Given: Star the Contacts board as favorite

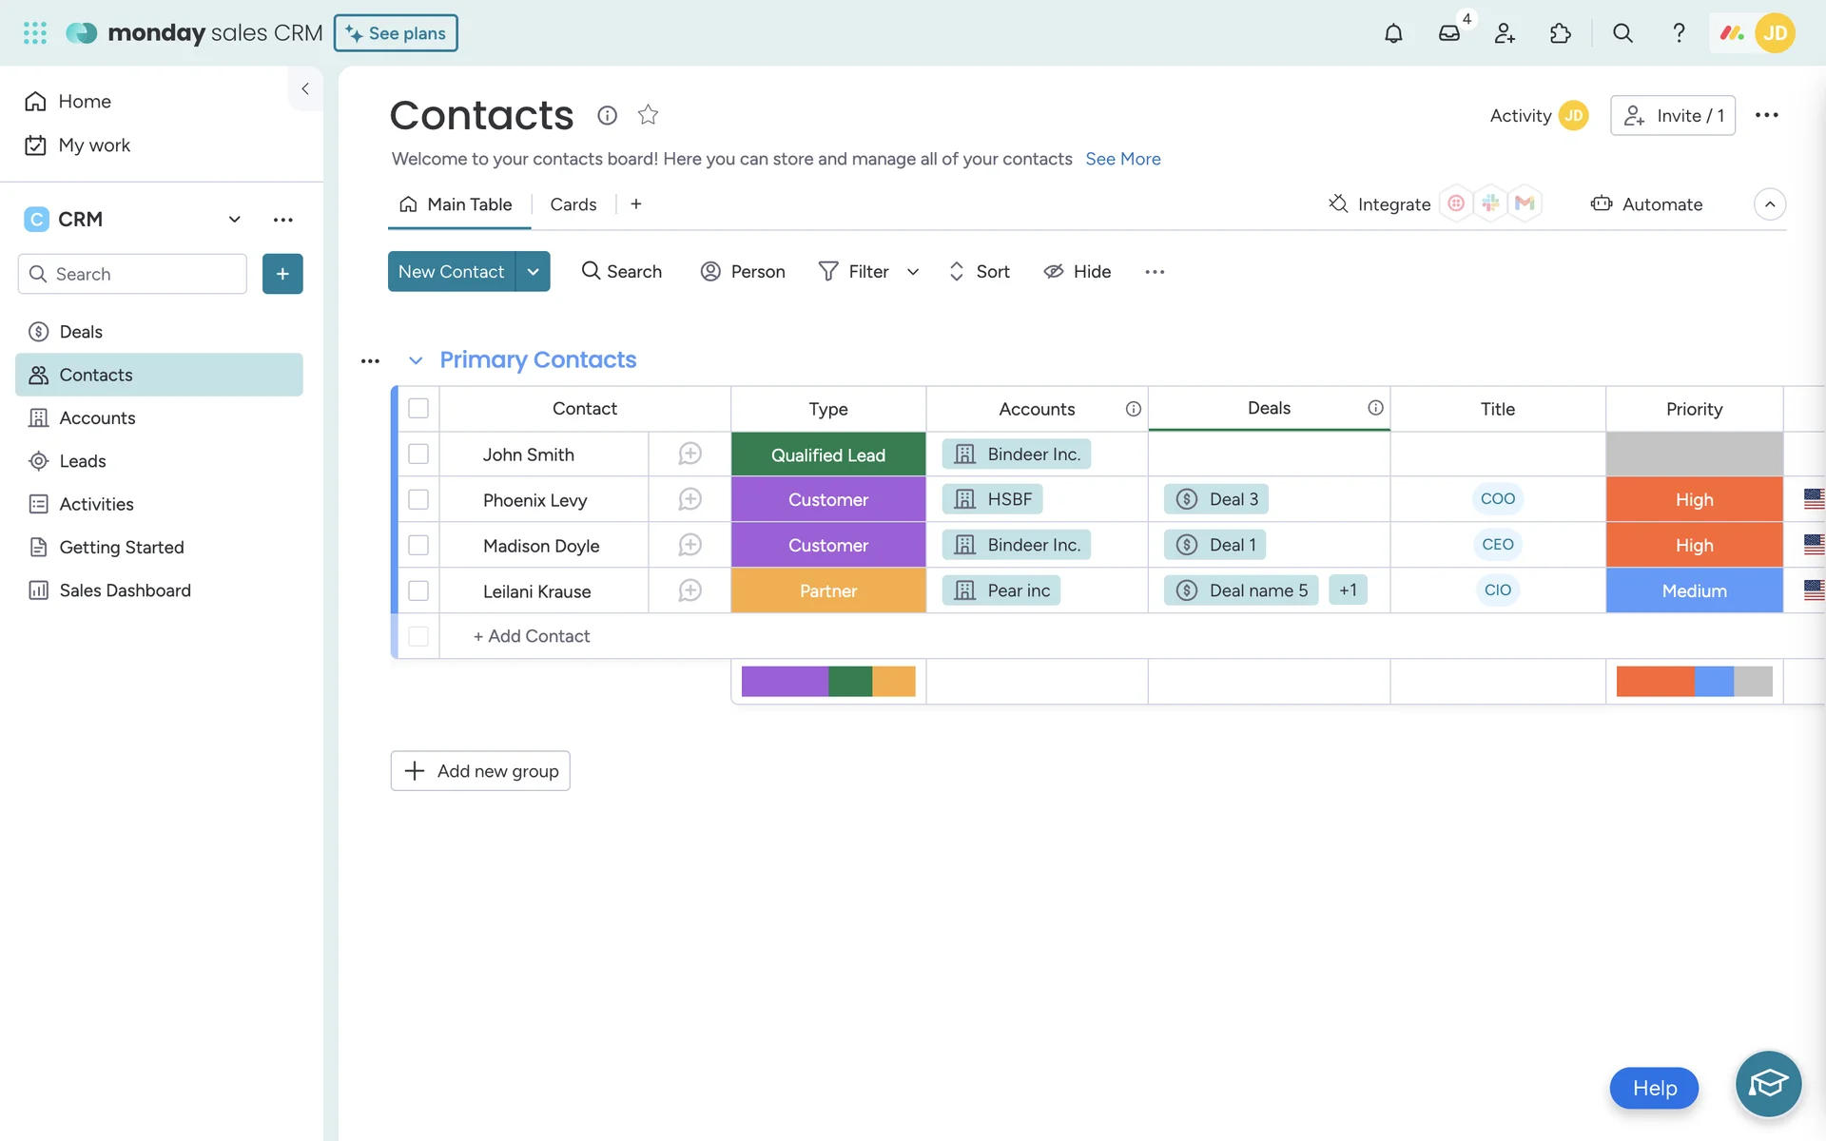Looking at the screenshot, I should tap(648, 115).
